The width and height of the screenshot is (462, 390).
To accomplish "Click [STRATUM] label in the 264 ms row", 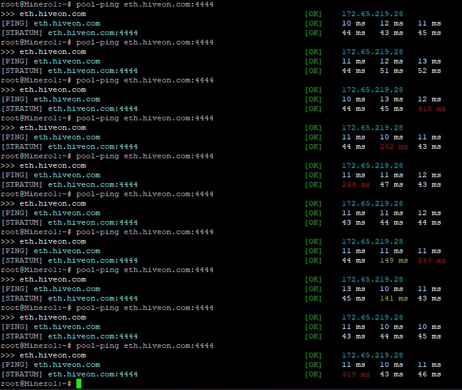I will click(22, 184).
